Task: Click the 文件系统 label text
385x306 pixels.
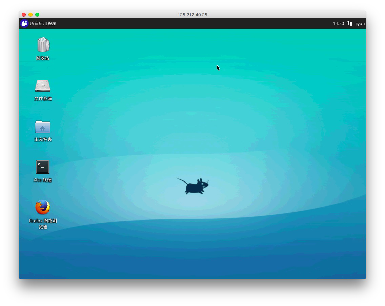Action: (x=43, y=98)
